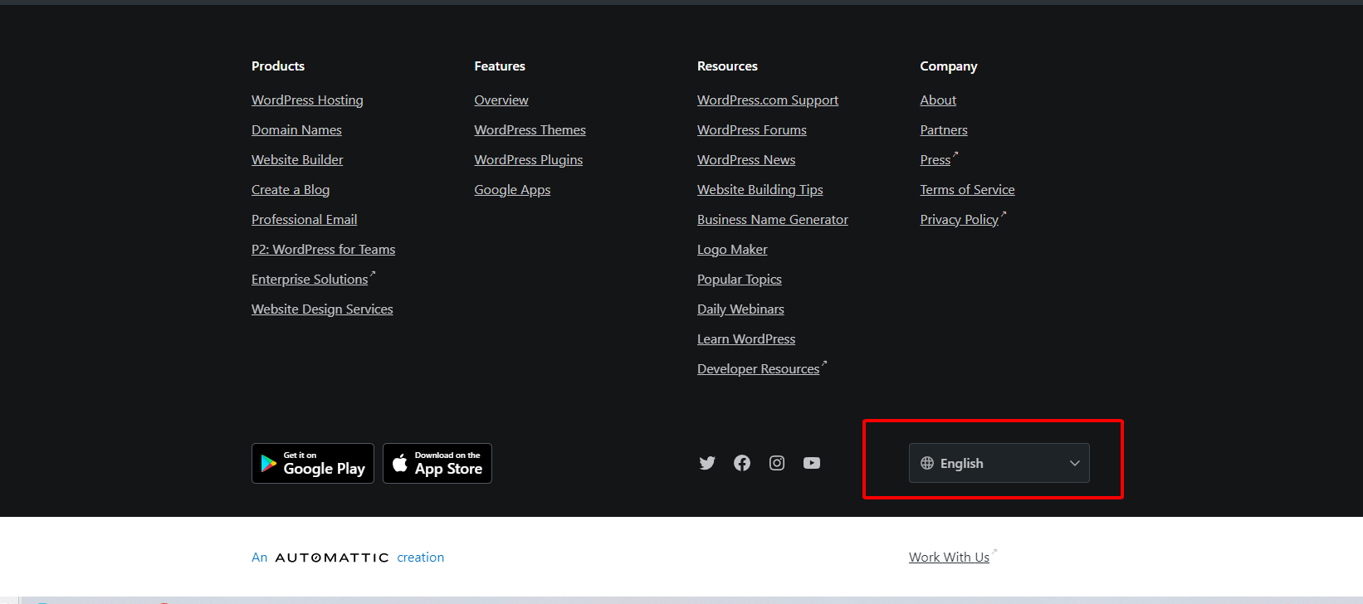Screen dimensions: 1363x604
Task: Click the Get it on Google Play badge
Action: click(x=313, y=463)
